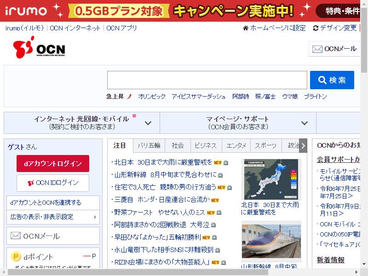Click the magnifying glass icon in 検索 button
This screenshot has width=368, height=276.
pyautogui.click(x=322, y=80)
